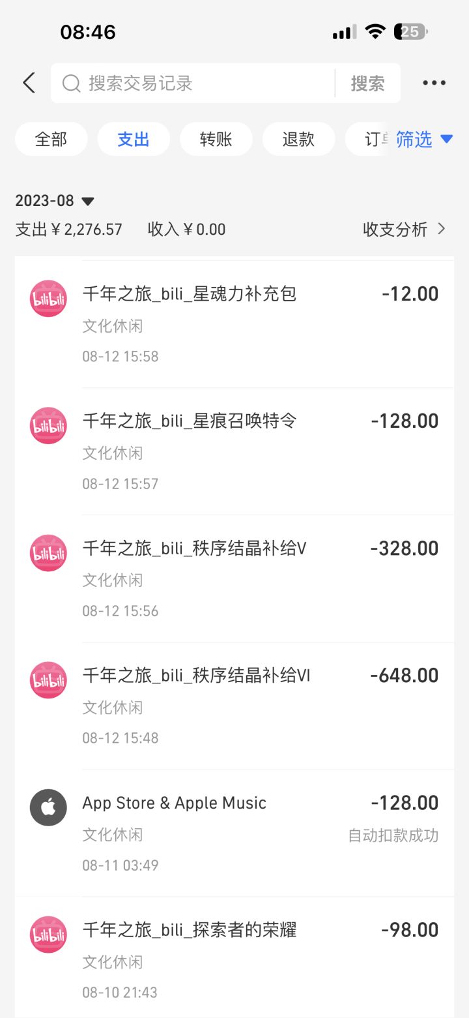
Task: Expand the 2023-08 month picker
Action: tap(55, 201)
